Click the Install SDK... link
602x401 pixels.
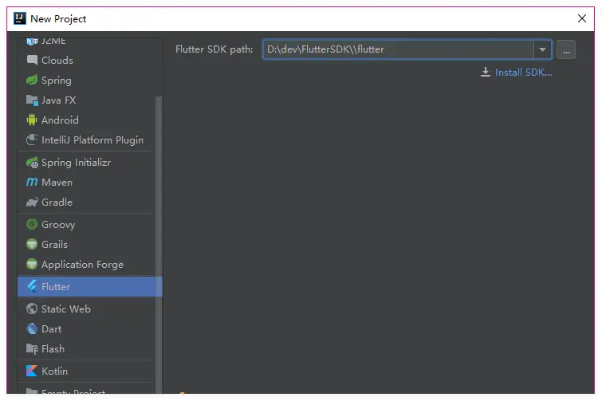tap(523, 73)
